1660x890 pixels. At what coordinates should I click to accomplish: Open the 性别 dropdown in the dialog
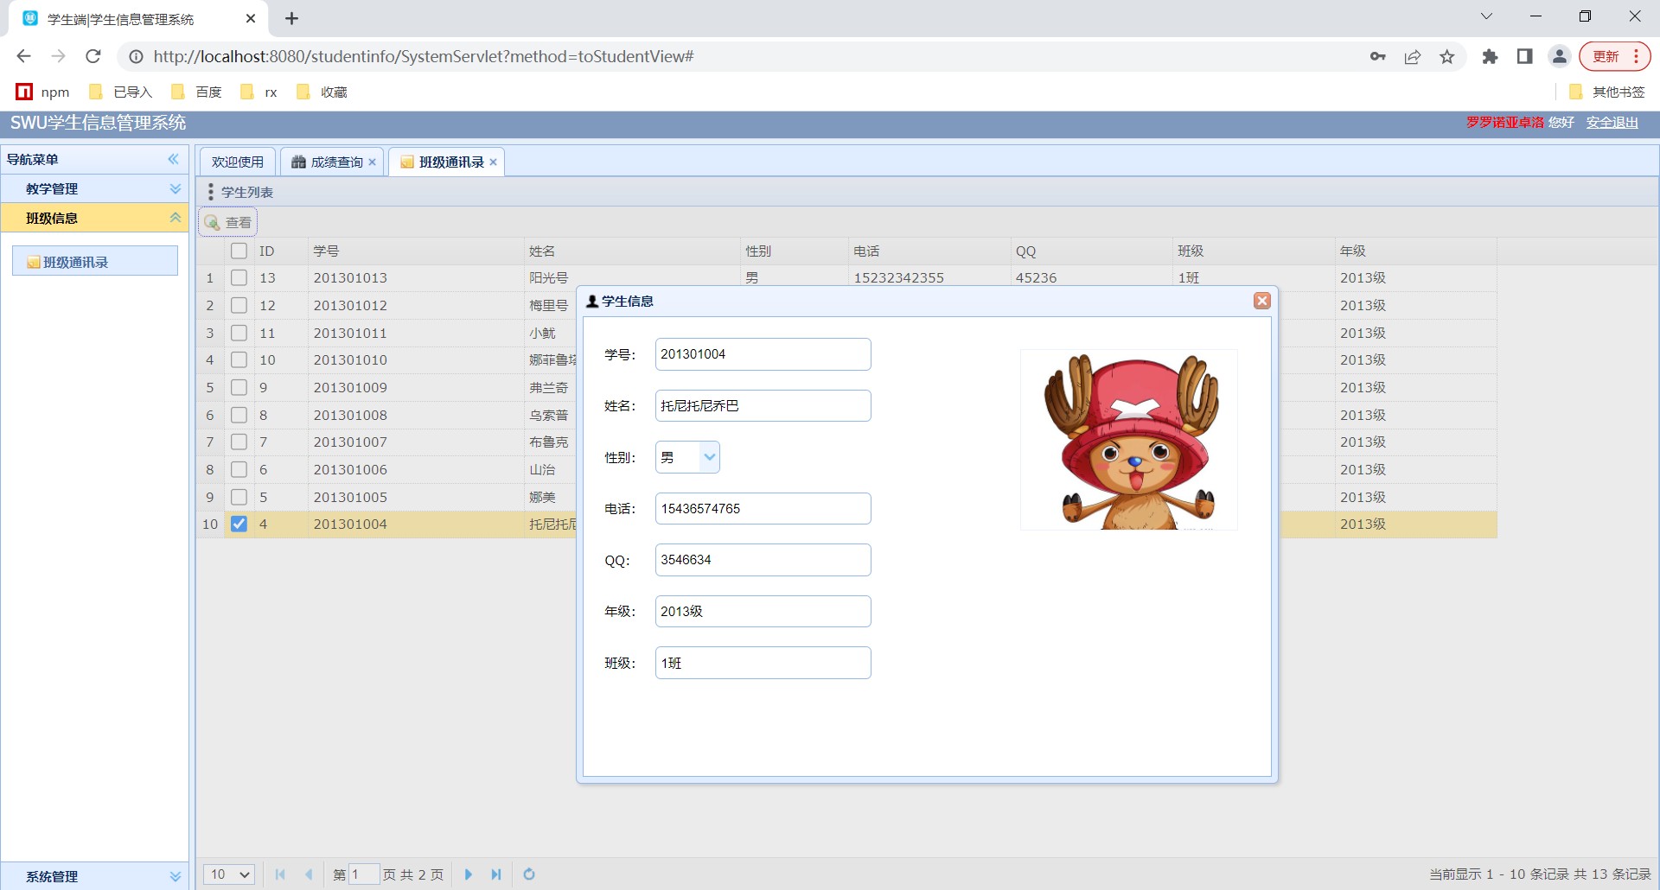tap(709, 457)
